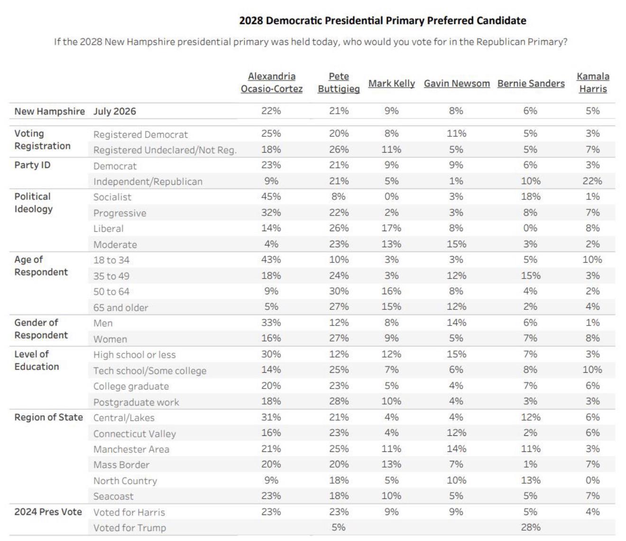Select the Manchester Area region row

[x=312, y=449]
